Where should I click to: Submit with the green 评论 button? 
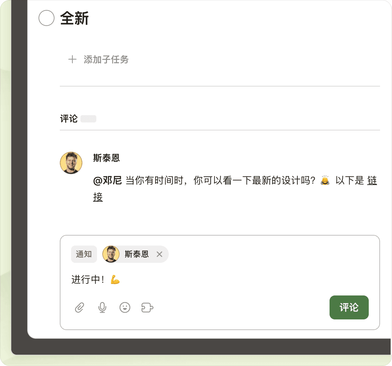tap(349, 307)
